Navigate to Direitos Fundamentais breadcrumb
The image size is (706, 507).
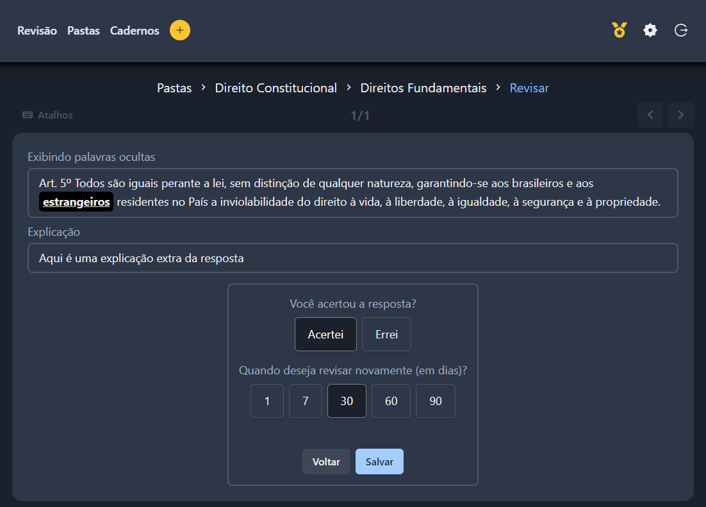423,88
